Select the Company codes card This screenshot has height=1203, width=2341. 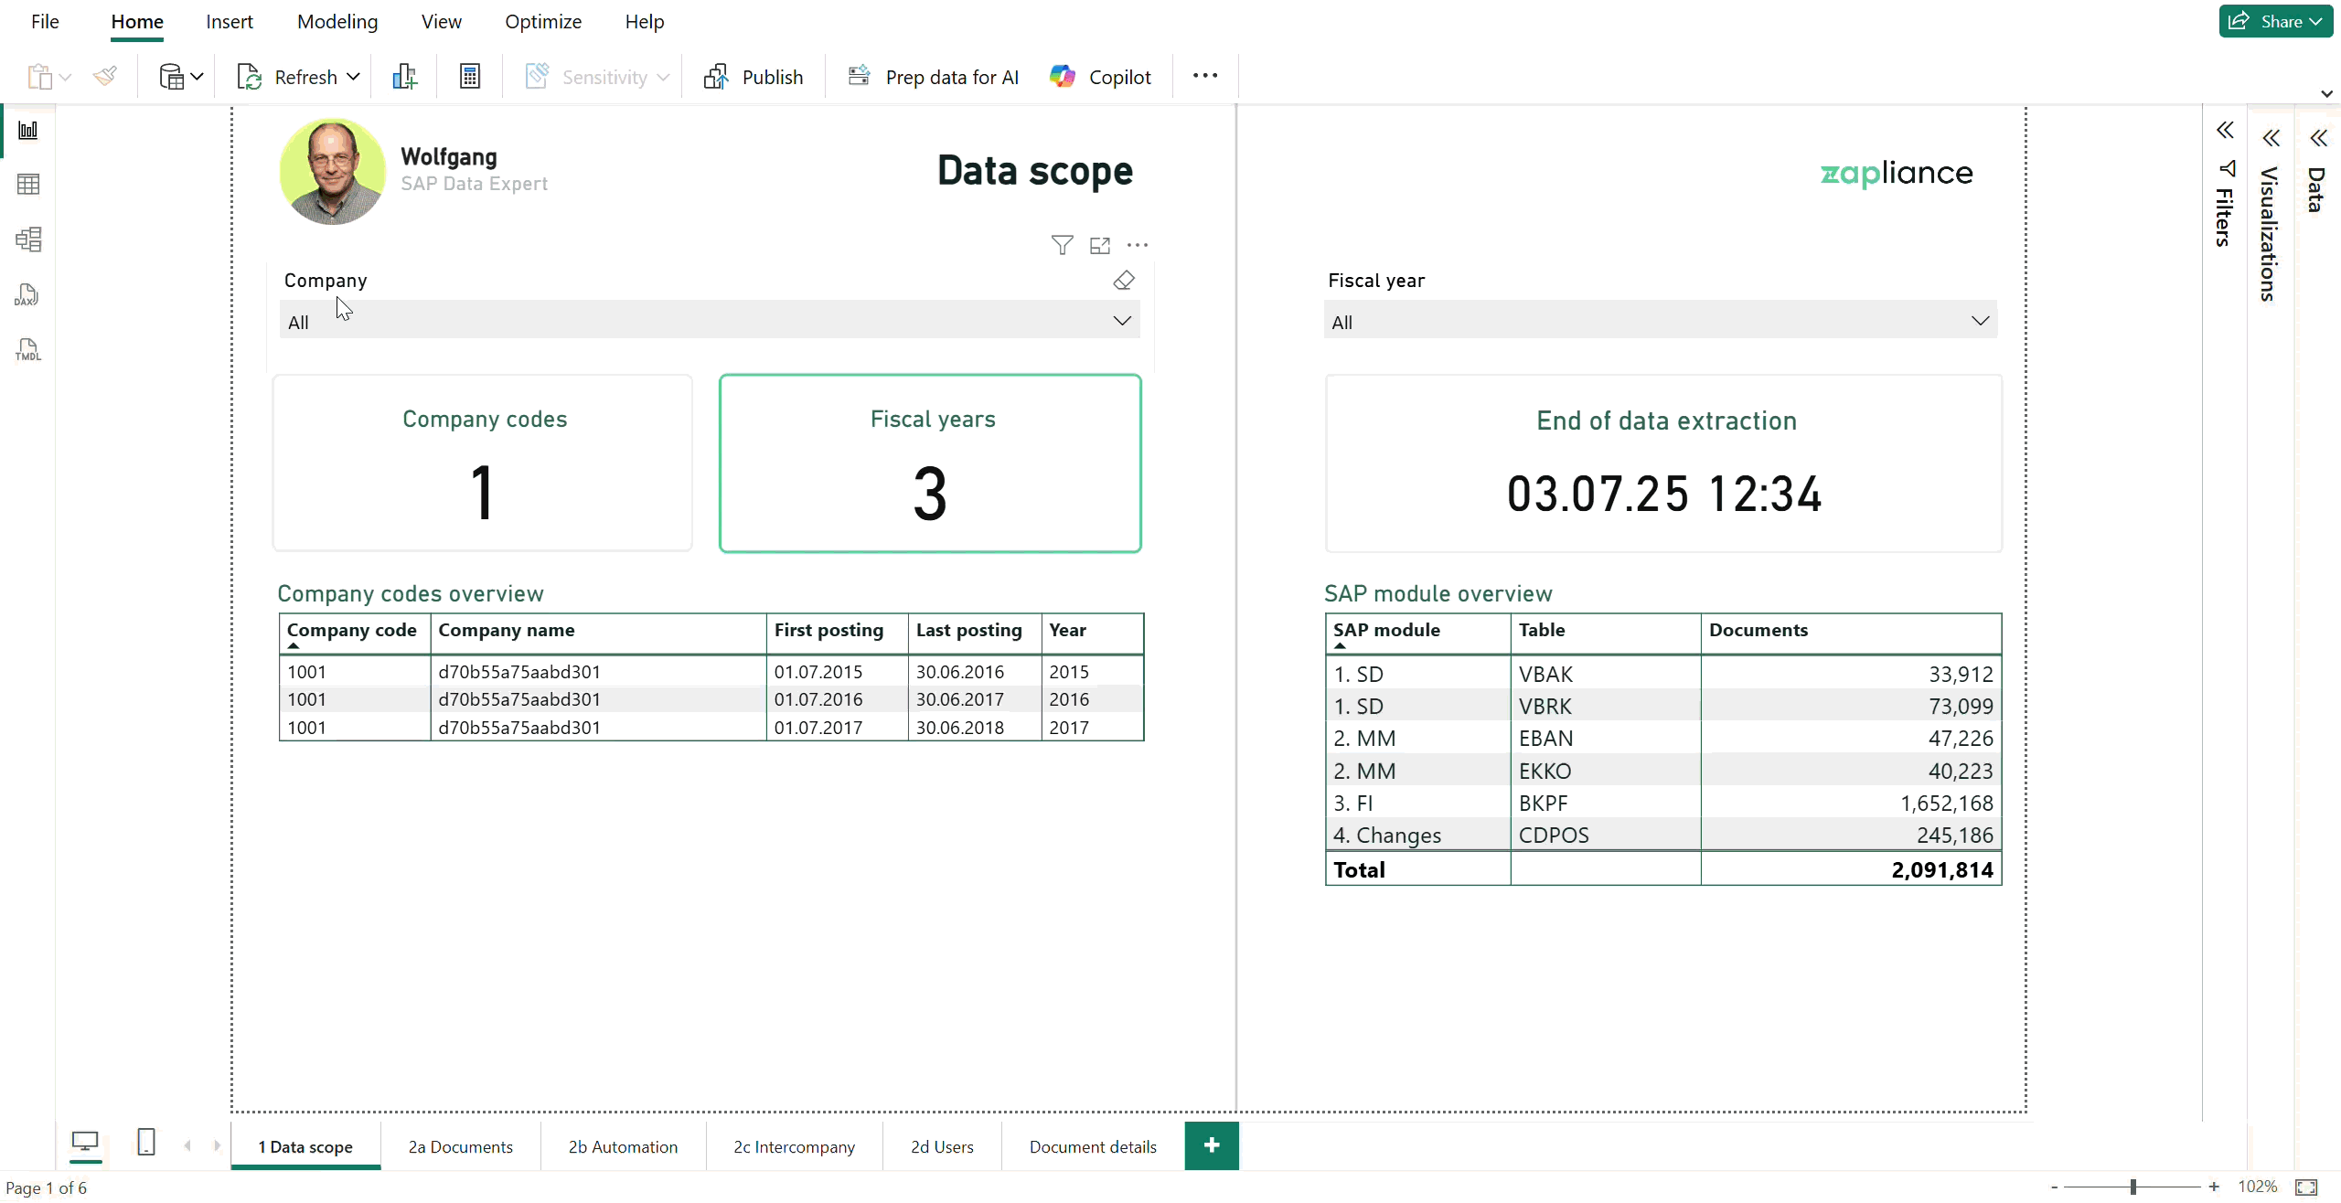[483, 463]
